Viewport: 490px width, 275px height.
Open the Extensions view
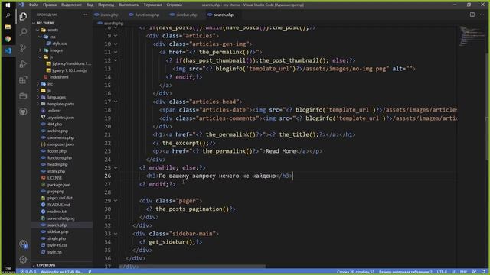pos(23,79)
